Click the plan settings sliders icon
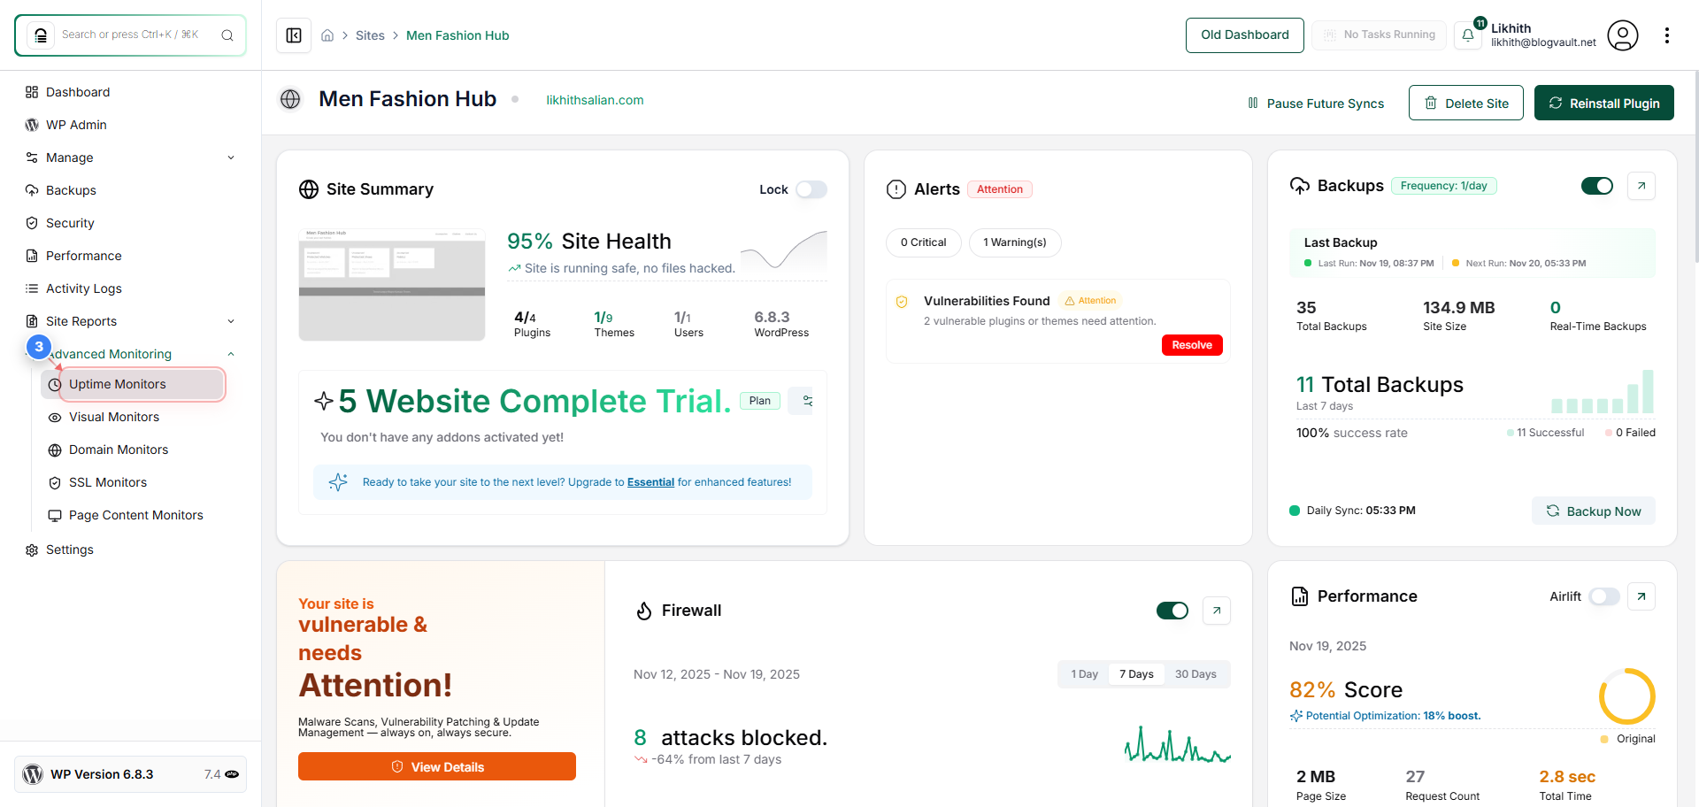 click(x=807, y=401)
